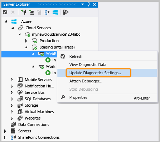Select the Azure tree label
This screenshot has height=142, width=160.
(x=26, y=21)
